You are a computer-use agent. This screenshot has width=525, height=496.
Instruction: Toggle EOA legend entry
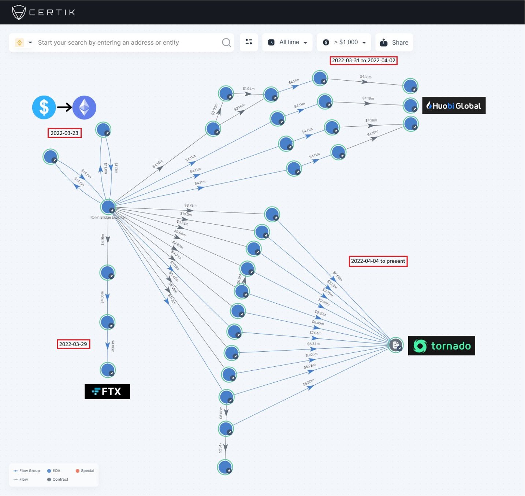[53, 471]
